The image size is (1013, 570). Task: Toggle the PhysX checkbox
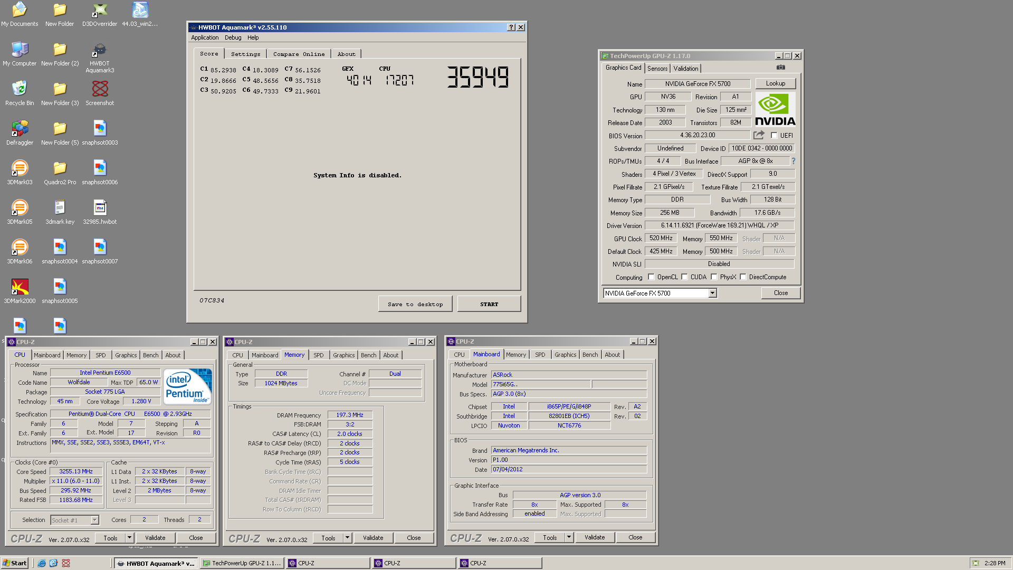coord(714,277)
